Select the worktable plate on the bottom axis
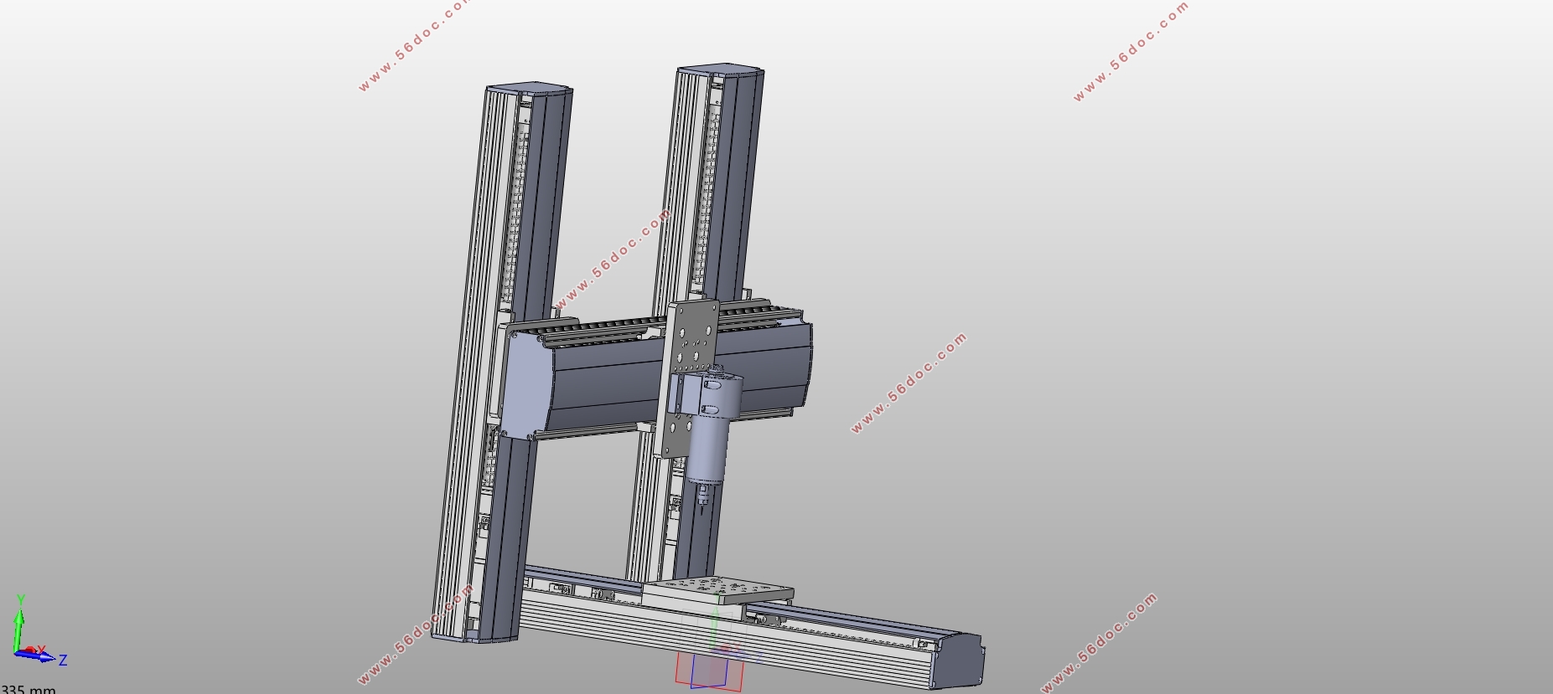Image resolution: width=1553 pixels, height=694 pixels. point(717,590)
